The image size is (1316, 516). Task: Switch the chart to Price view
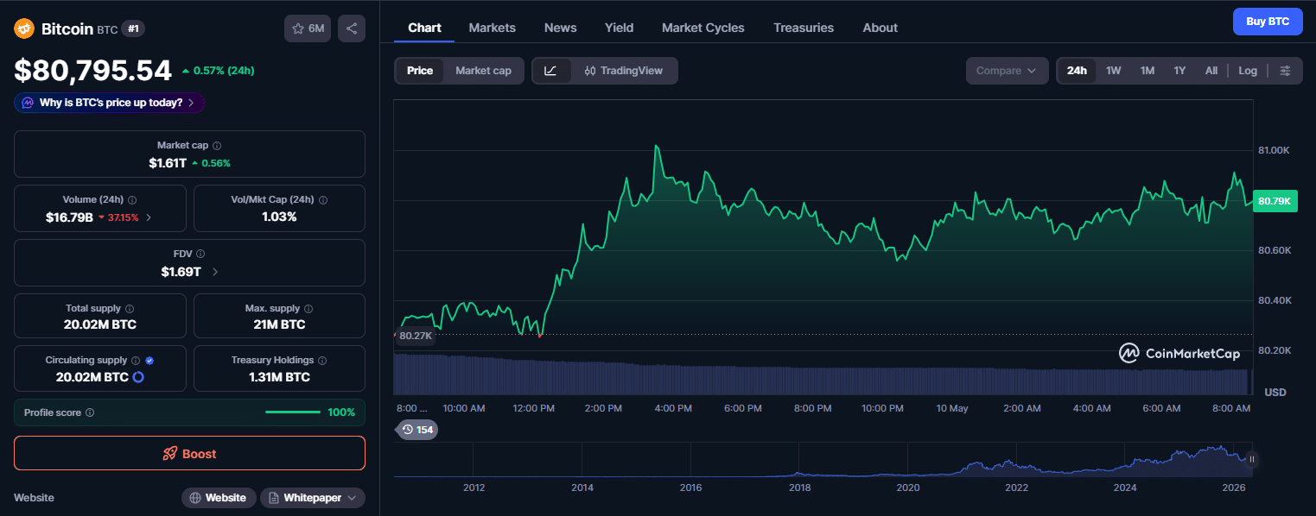click(x=420, y=71)
